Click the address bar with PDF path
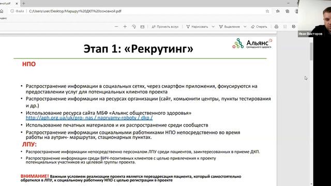Image resolution: width=331 pixels, height=186 pixels. pos(75,11)
